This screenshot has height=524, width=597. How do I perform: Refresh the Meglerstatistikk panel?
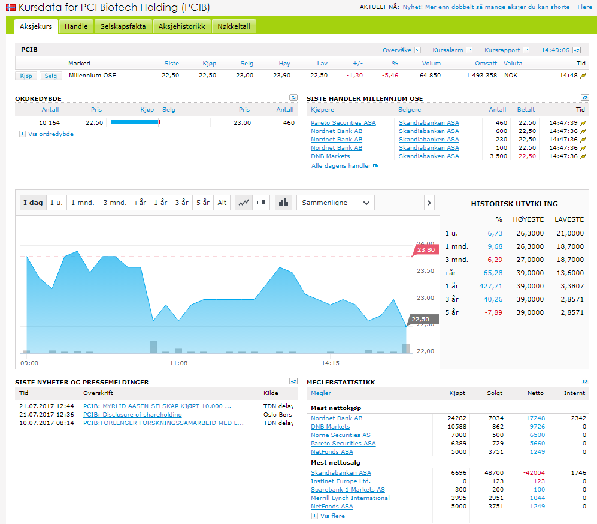tap(585, 381)
